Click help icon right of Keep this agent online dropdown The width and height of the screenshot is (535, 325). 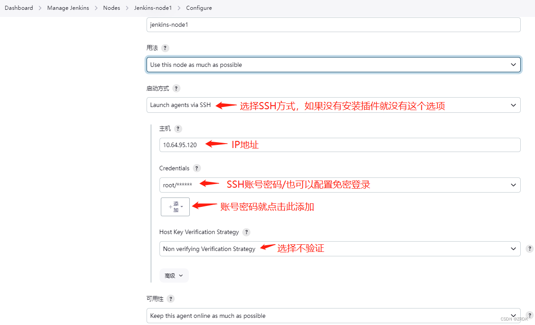tap(530, 315)
